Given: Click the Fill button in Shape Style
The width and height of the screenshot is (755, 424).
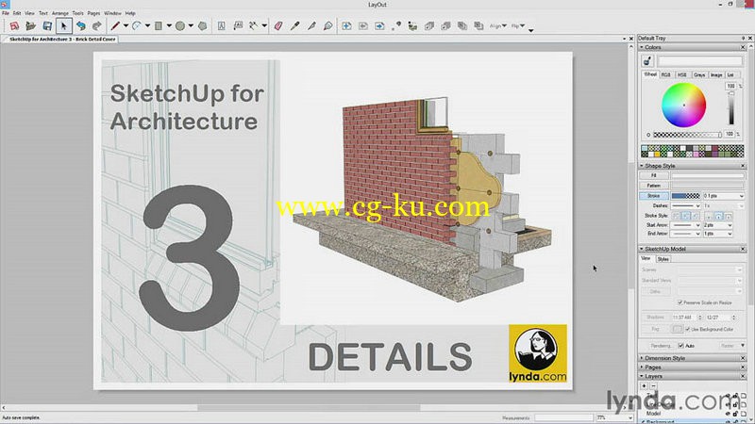Looking at the screenshot, I should (653, 175).
